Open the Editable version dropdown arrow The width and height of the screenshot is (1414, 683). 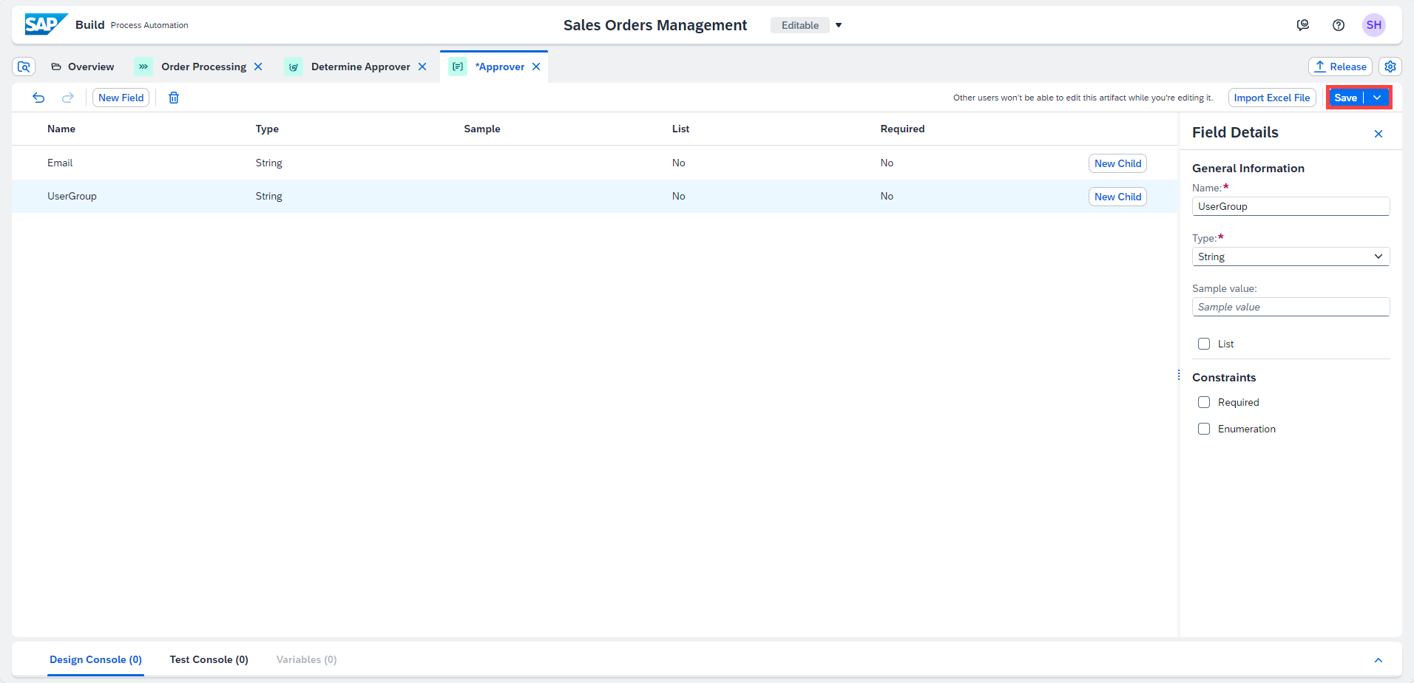[x=839, y=25]
